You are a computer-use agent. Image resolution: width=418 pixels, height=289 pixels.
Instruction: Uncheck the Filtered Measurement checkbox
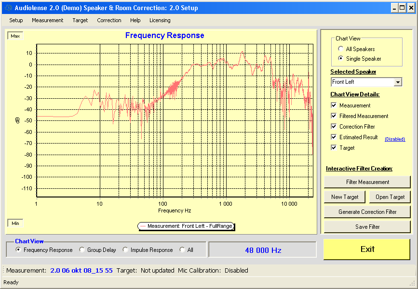click(x=334, y=116)
